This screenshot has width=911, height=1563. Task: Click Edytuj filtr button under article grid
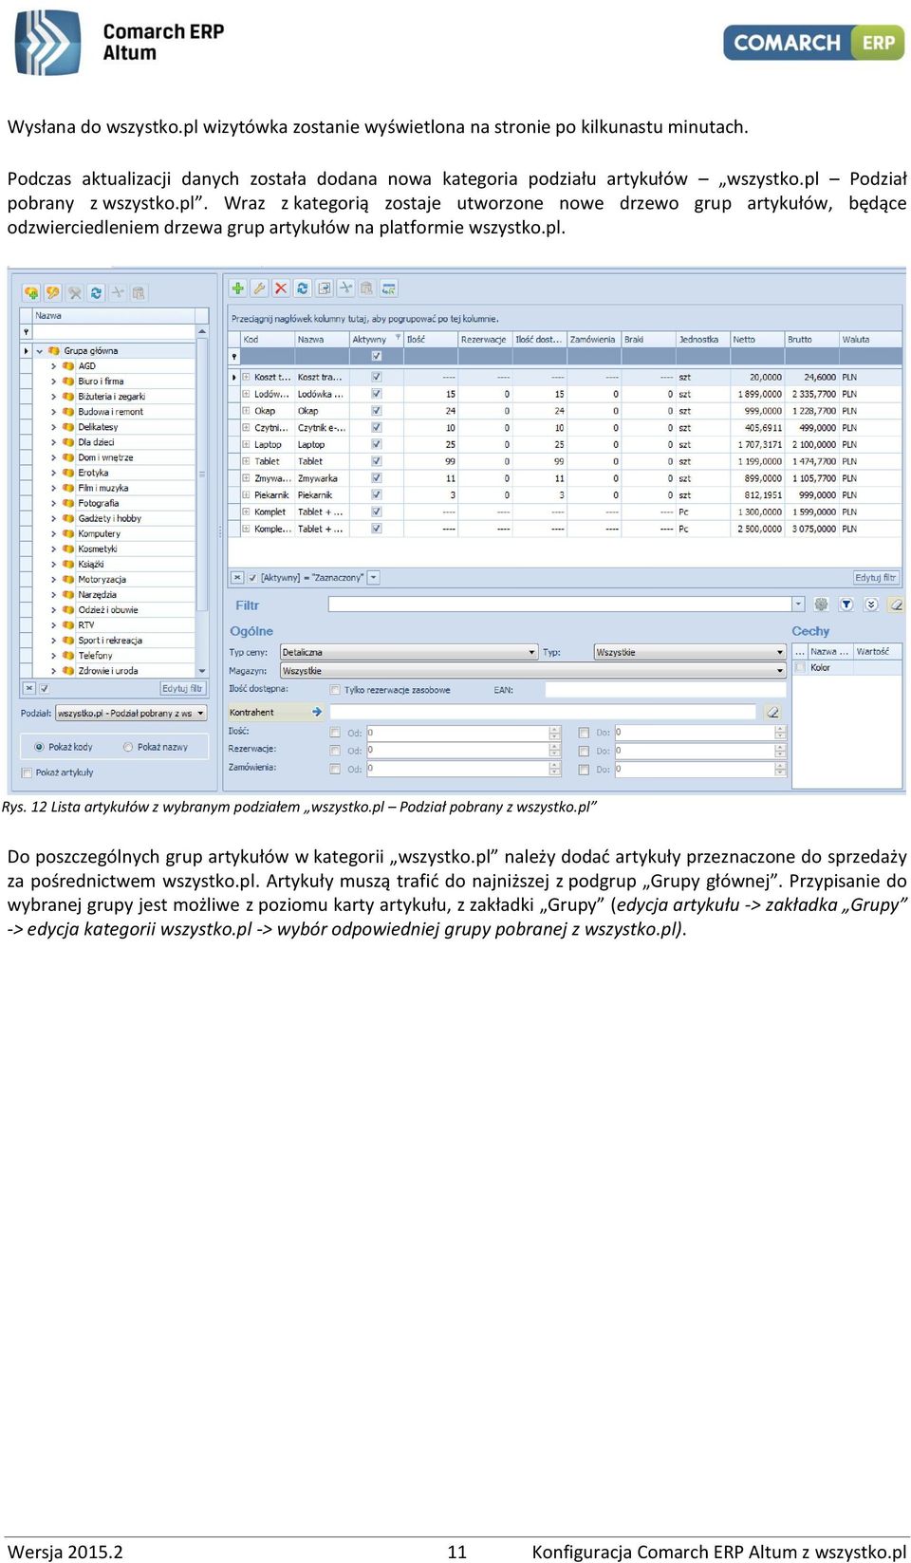(875, 577)
